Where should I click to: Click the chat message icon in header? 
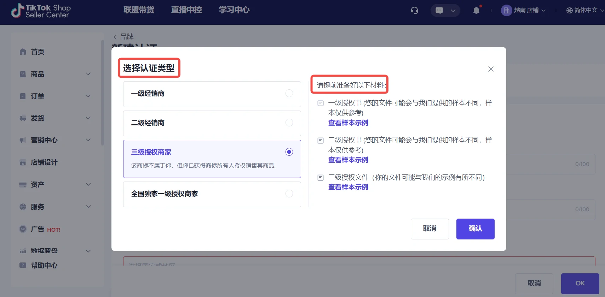pos(439,11)
